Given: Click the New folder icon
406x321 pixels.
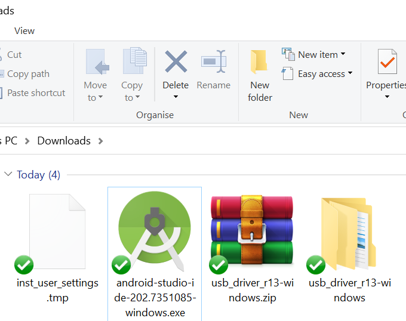Looking at the screenshot, I should tap(259, 62).
